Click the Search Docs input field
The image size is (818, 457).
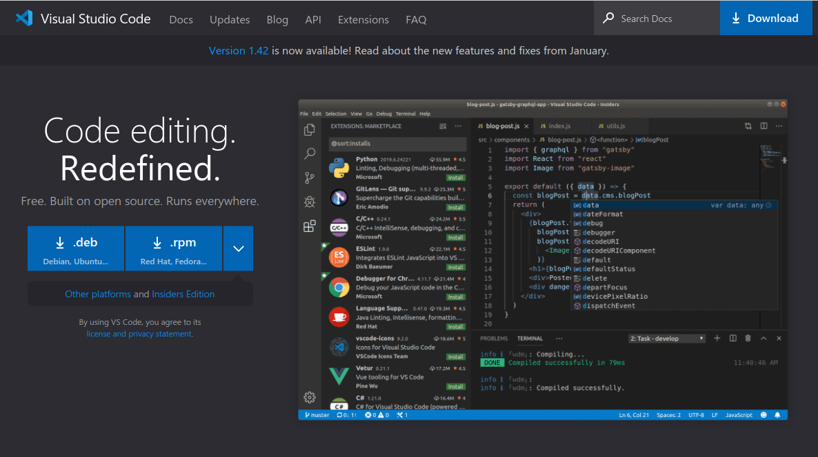click(x=657, y=18)
